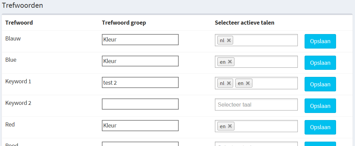Select the 'Blue' keyword text
This screenshot has height=146, width=355.
pos(11,60)
